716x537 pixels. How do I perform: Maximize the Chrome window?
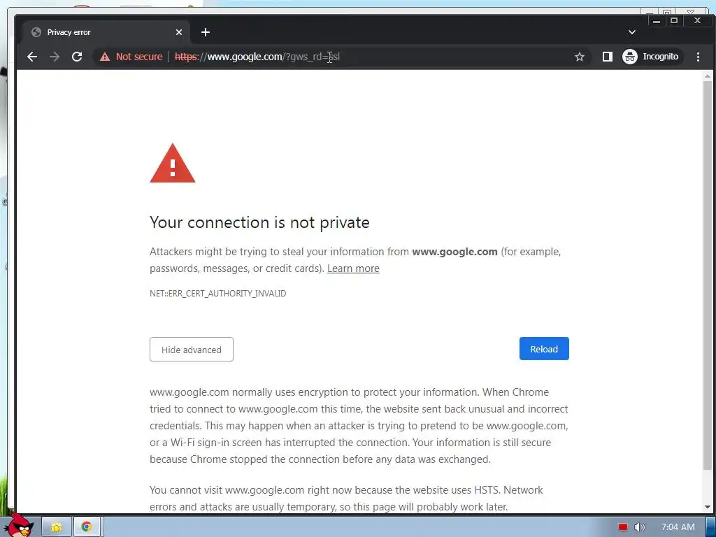(x=674, y=20)
